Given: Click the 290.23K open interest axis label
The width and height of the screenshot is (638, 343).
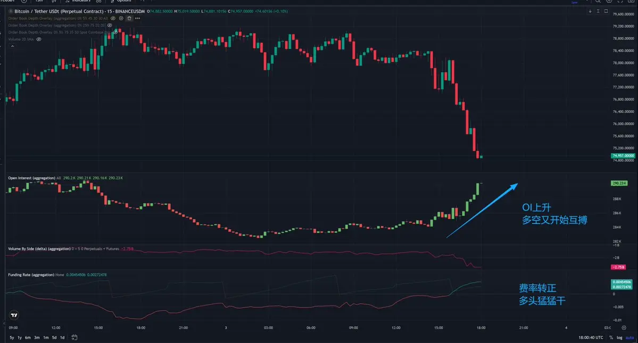Looking at the screenshot, I should tap(619, 183).
